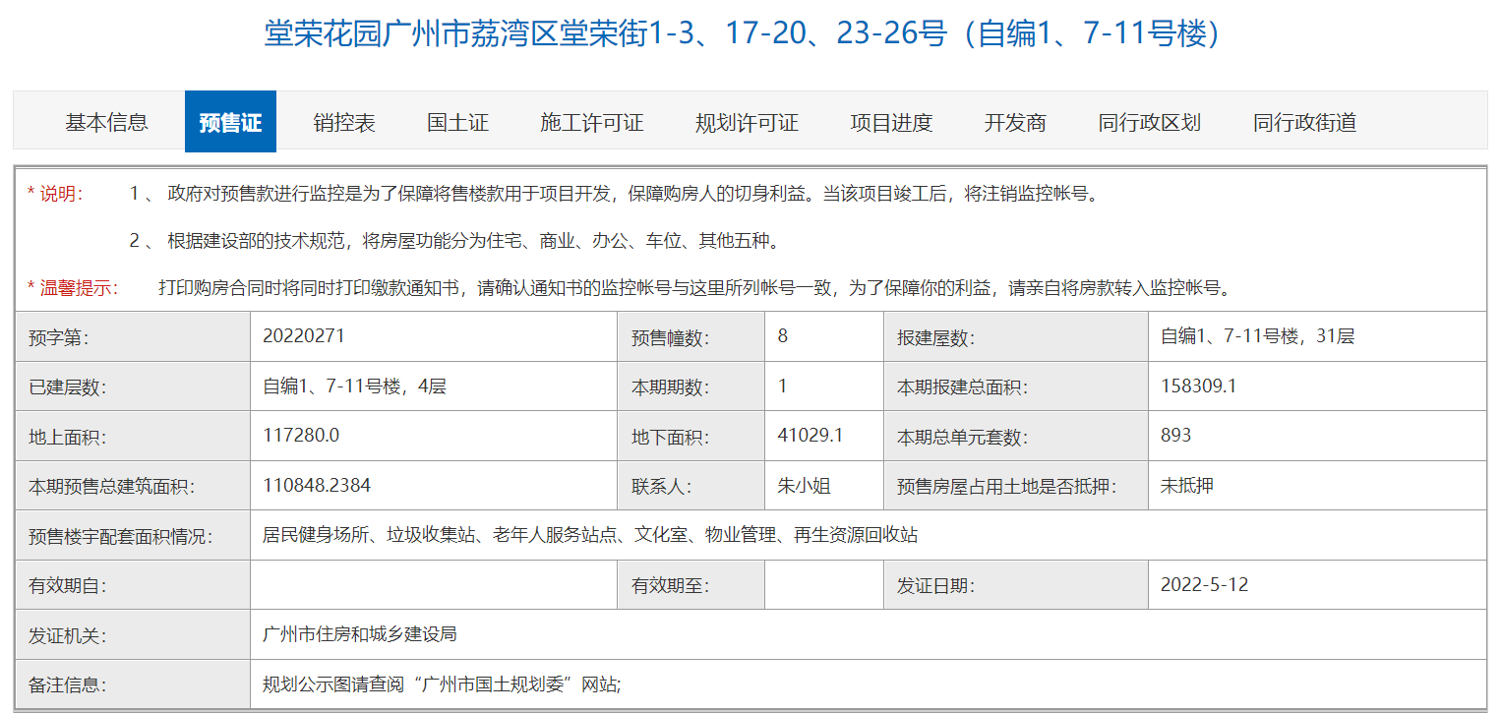Click the 预字第 label cell

(133, 337)
